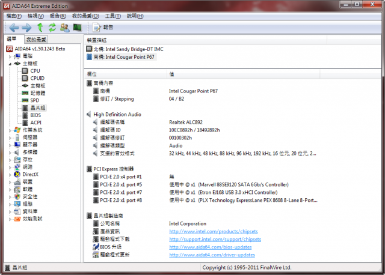Expand the 作業系統 operating system node
This screenshot has width=385, height=275.
pos(10,130)
